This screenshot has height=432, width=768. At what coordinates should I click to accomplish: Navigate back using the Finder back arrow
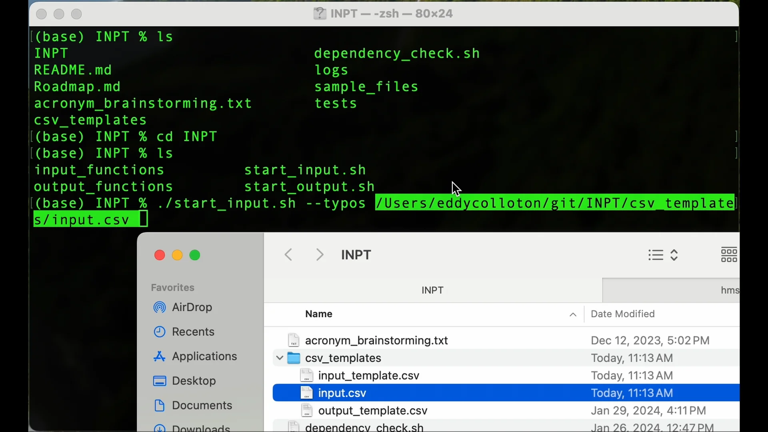(289, 255)
